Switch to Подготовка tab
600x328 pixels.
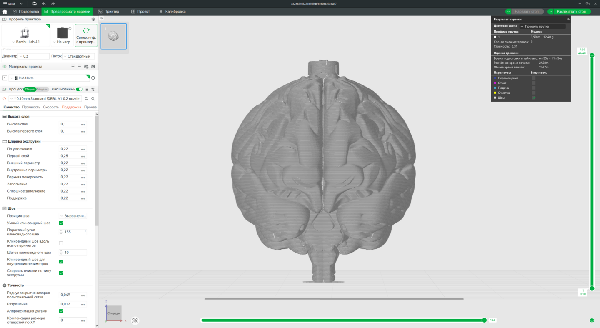(x=26, y=12)
